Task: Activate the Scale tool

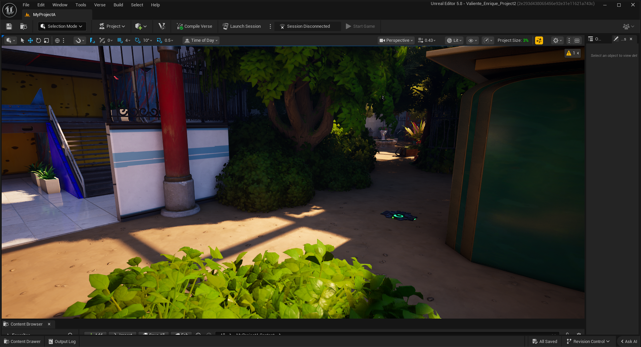Action: [x=46, y=40]
